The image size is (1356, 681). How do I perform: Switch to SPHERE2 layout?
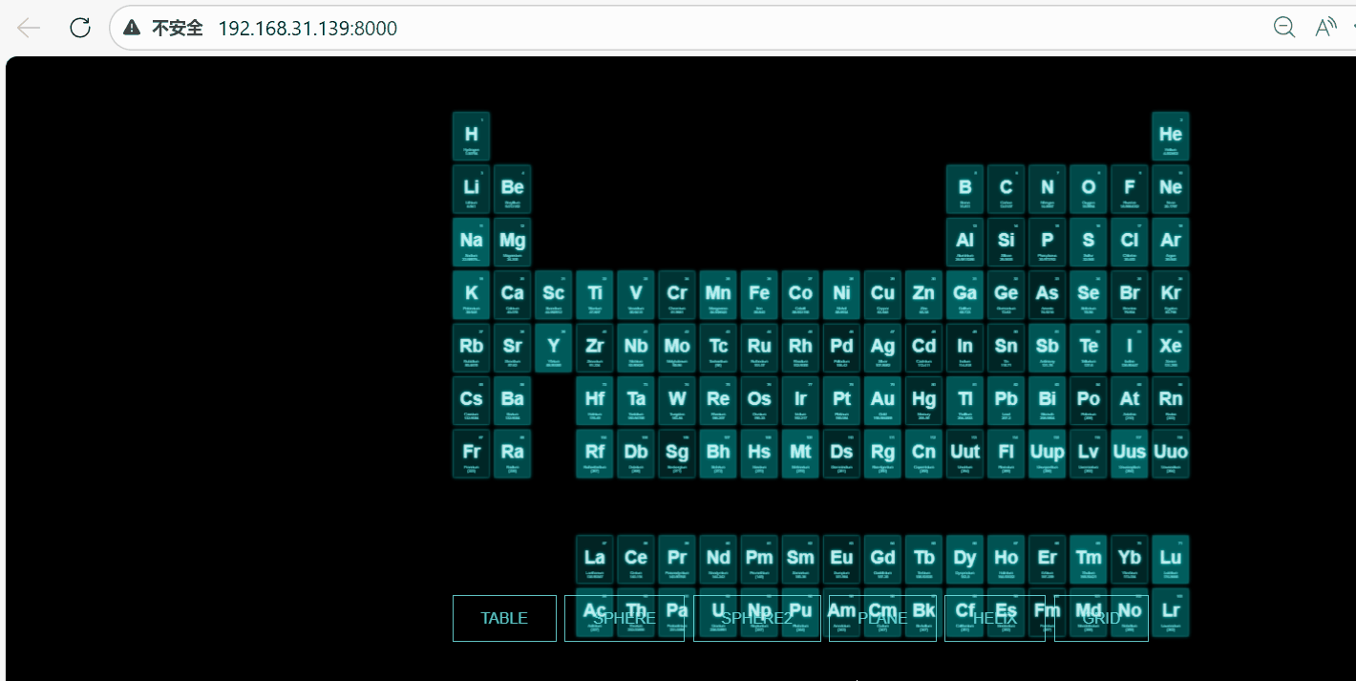(756, 618)
